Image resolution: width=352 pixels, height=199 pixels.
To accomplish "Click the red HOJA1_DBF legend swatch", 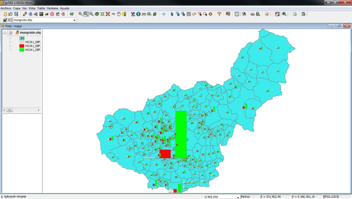I will click(22, 46).
